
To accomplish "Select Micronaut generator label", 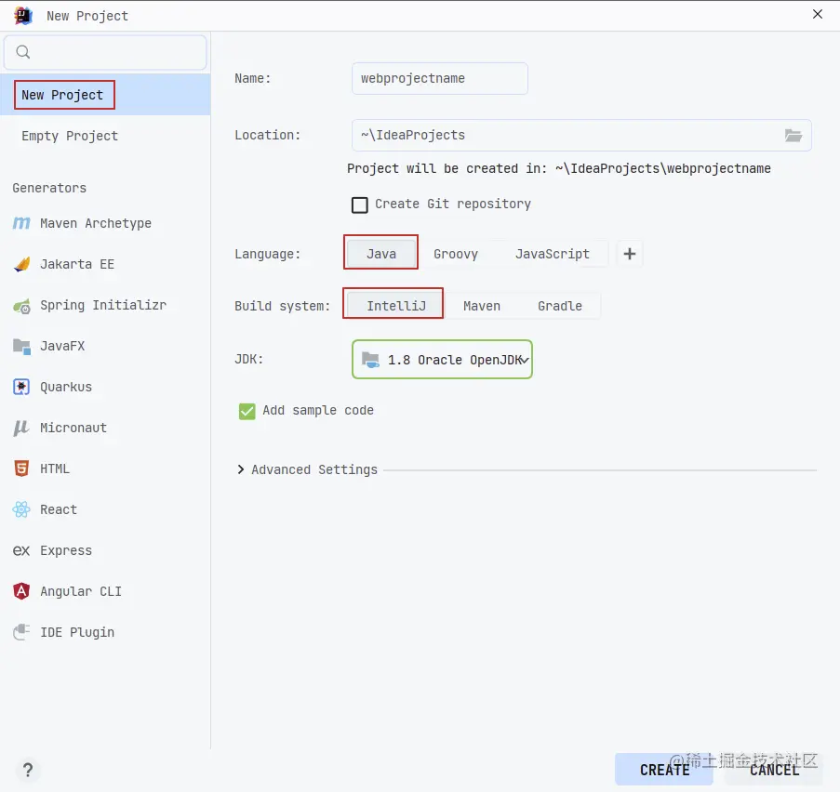I will click(x=73, y=428).
